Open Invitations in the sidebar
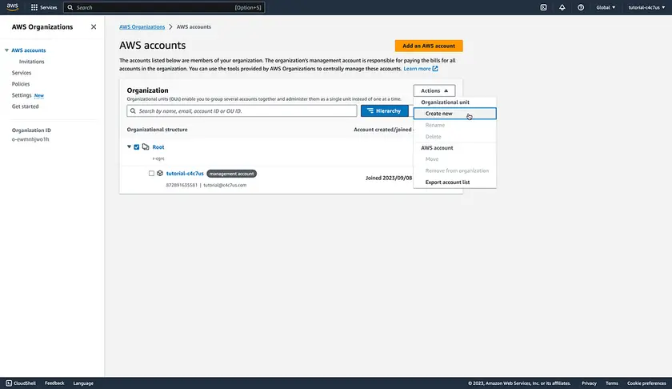Screen dimensions: 672x389 click(x=32, y=62)
